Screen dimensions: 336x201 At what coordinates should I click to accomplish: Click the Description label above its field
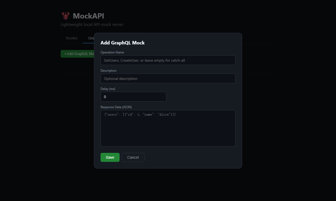click(108, 70)
